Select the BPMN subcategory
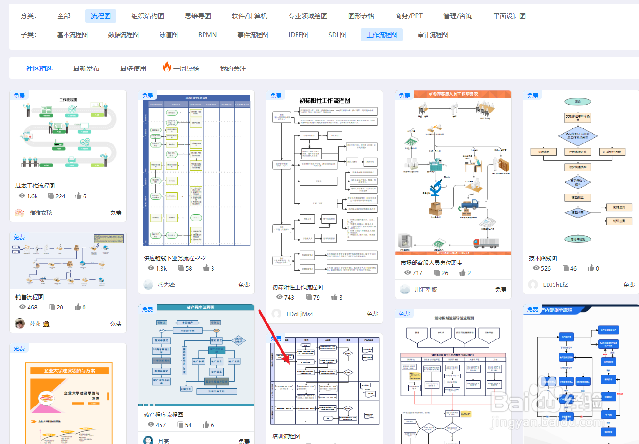The height and width of the screenshot is (444, 639). pyautogui.click(x=207, y=34)
